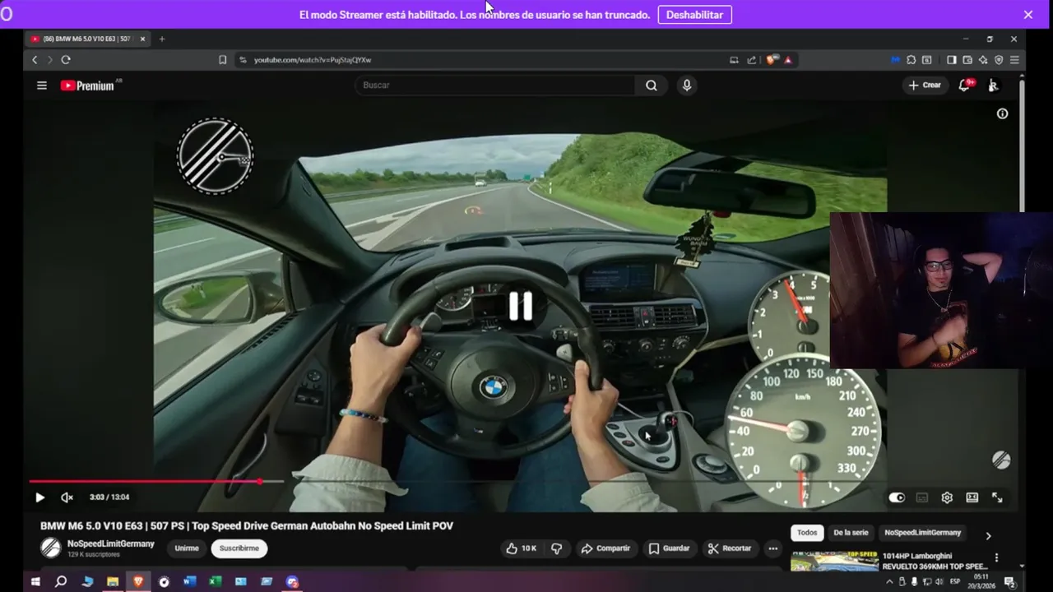Open Brave Leo AI star icon
Viewport: 1053px width, 592px height.
983,60
